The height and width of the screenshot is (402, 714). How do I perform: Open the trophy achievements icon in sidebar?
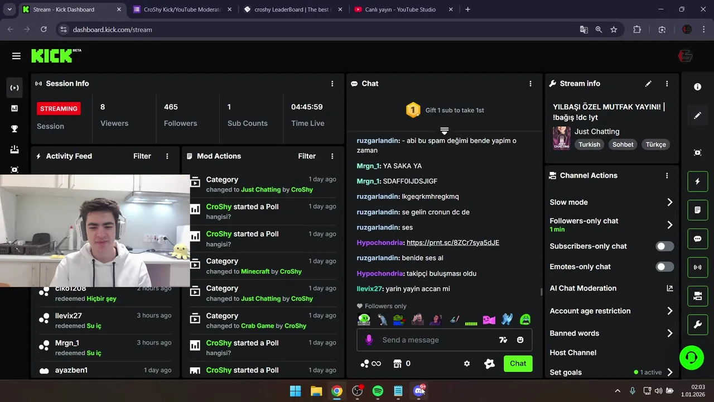(15, 129)
